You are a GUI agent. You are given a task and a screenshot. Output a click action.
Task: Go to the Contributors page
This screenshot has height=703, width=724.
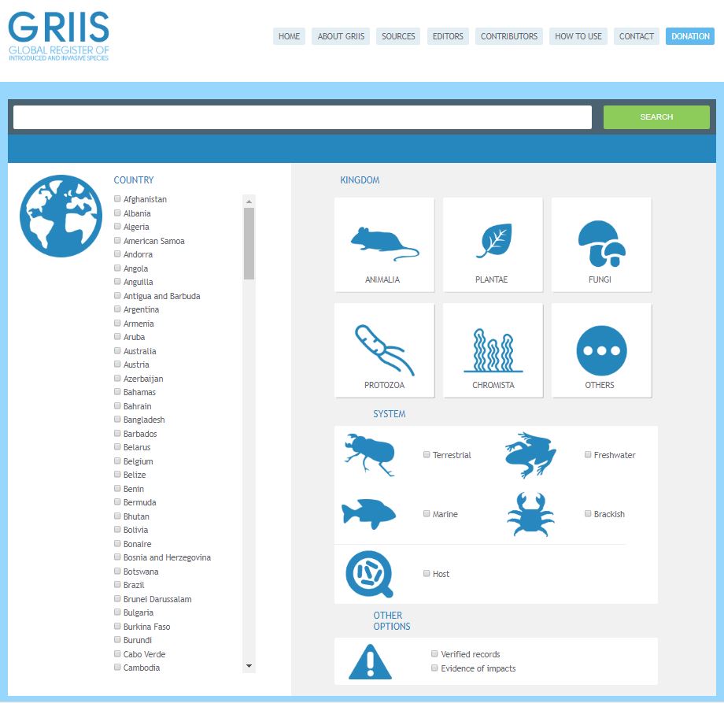(509, 36)
